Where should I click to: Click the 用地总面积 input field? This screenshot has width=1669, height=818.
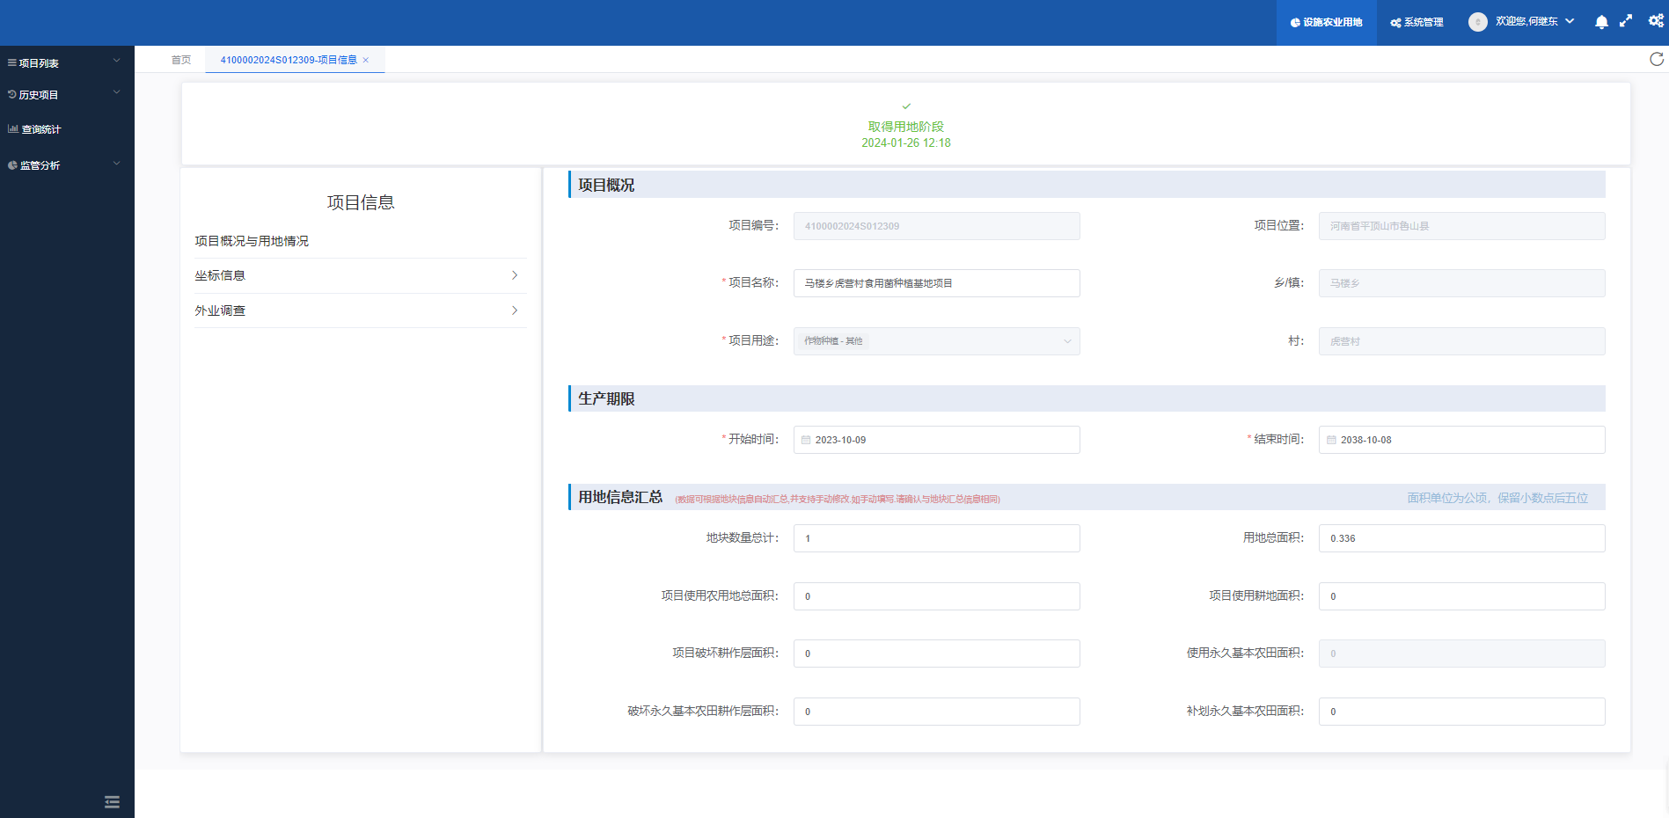coord(1460,538)
